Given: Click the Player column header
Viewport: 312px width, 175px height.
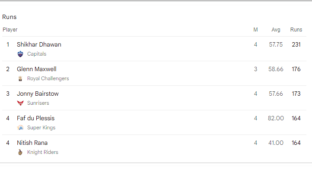Looking at the screenshot, I should tap(10, 30).
